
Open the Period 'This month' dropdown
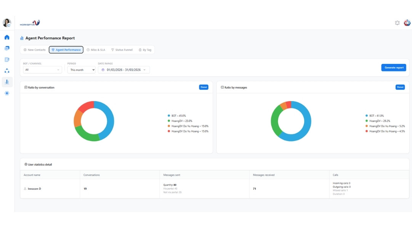81,70
